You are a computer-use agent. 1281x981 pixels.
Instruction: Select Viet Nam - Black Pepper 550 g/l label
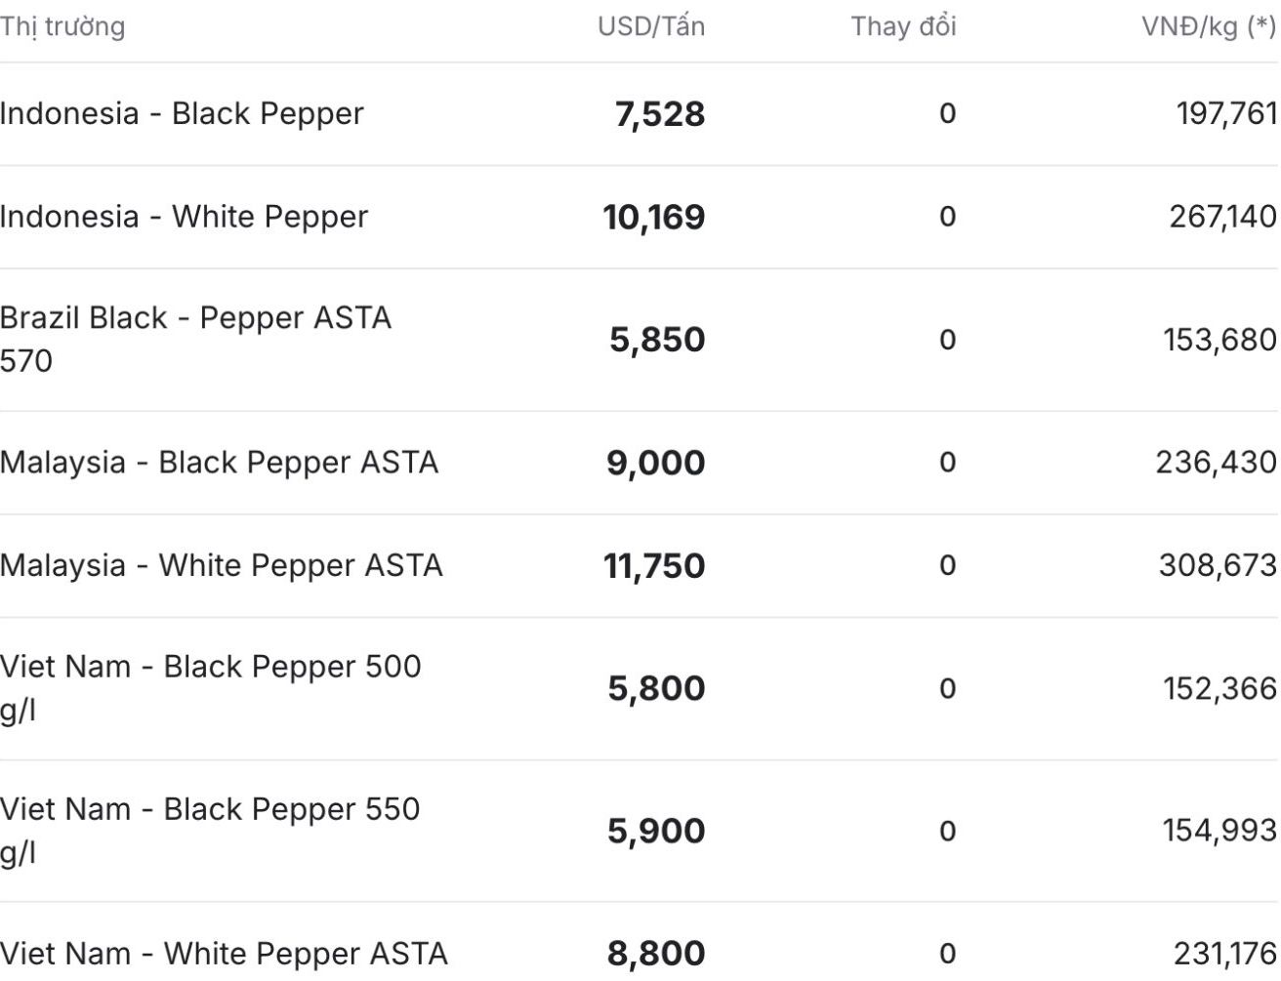click(x=210, y=831)
